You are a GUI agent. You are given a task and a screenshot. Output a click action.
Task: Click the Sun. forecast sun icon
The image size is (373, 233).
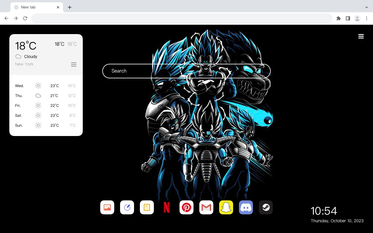(x=38, y=125)
